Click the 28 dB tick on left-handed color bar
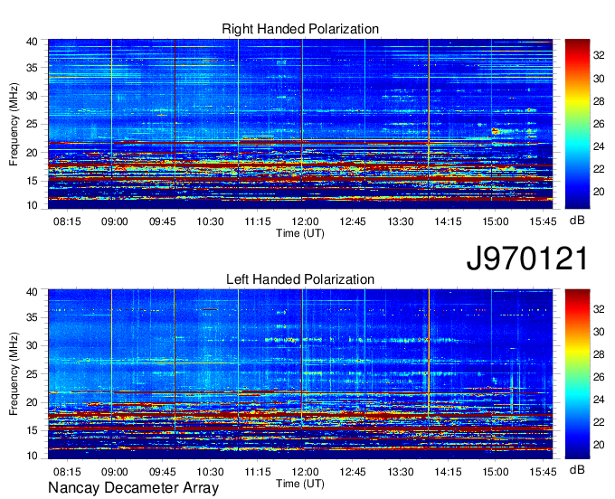 [x=599, y=354]
